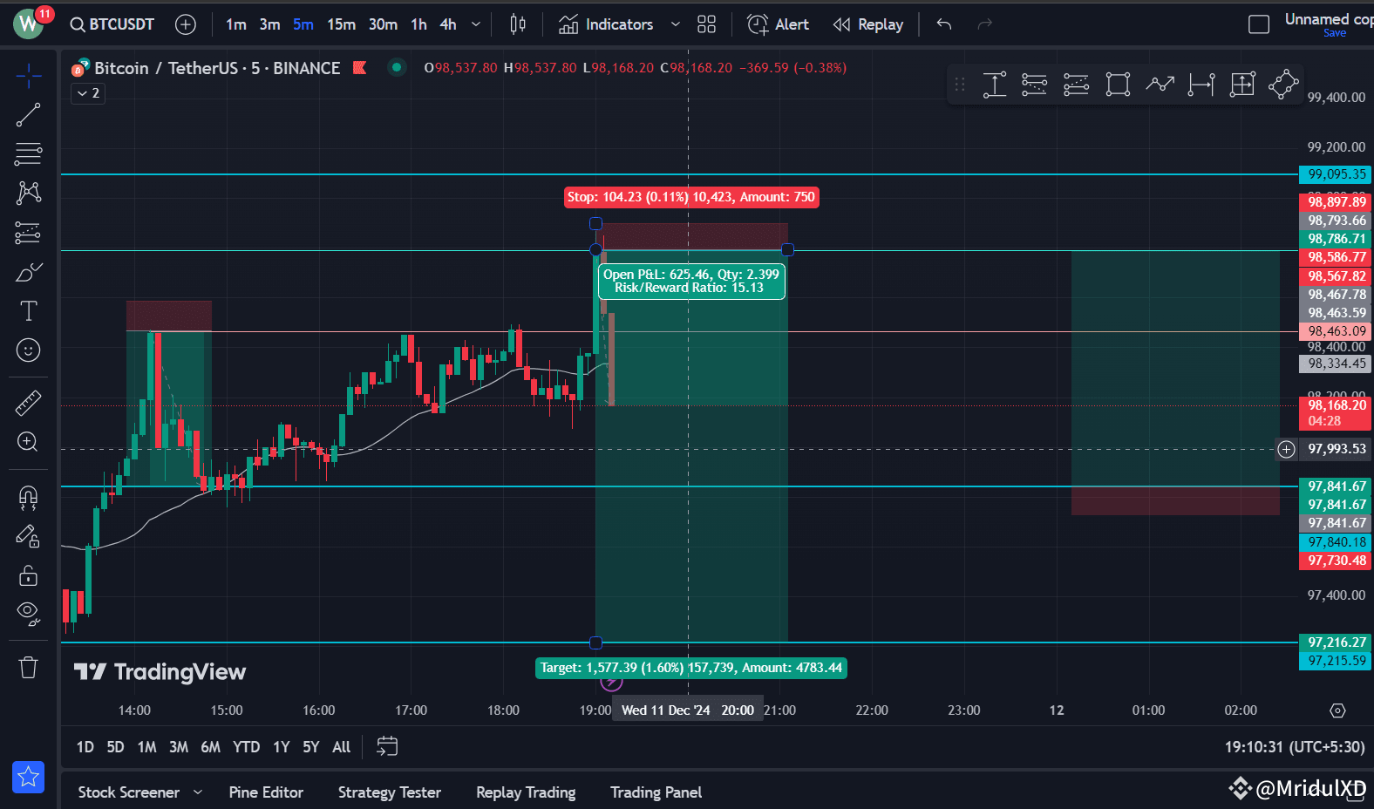1374x809 pixels.
Task: Set range to YTD
Action: (246, 747)
